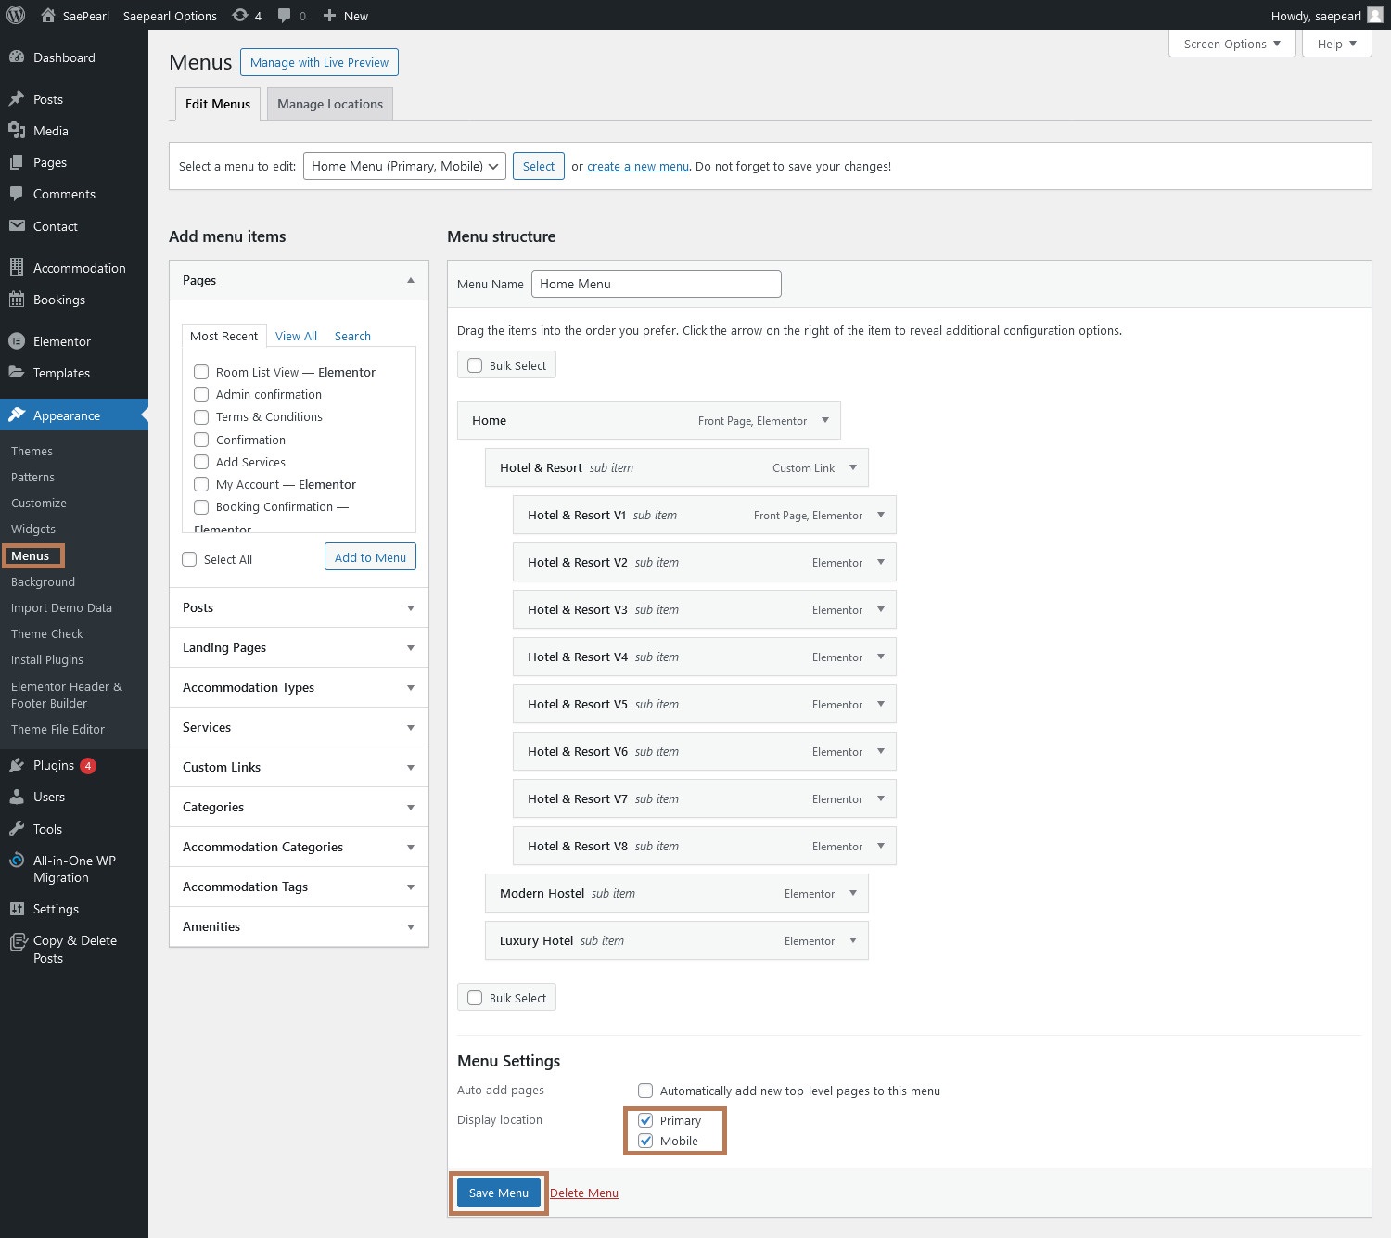This screenshot has height=1238, width=1391.
Task: Switch to the Manage Locations tab
Action: coord(329,104)
